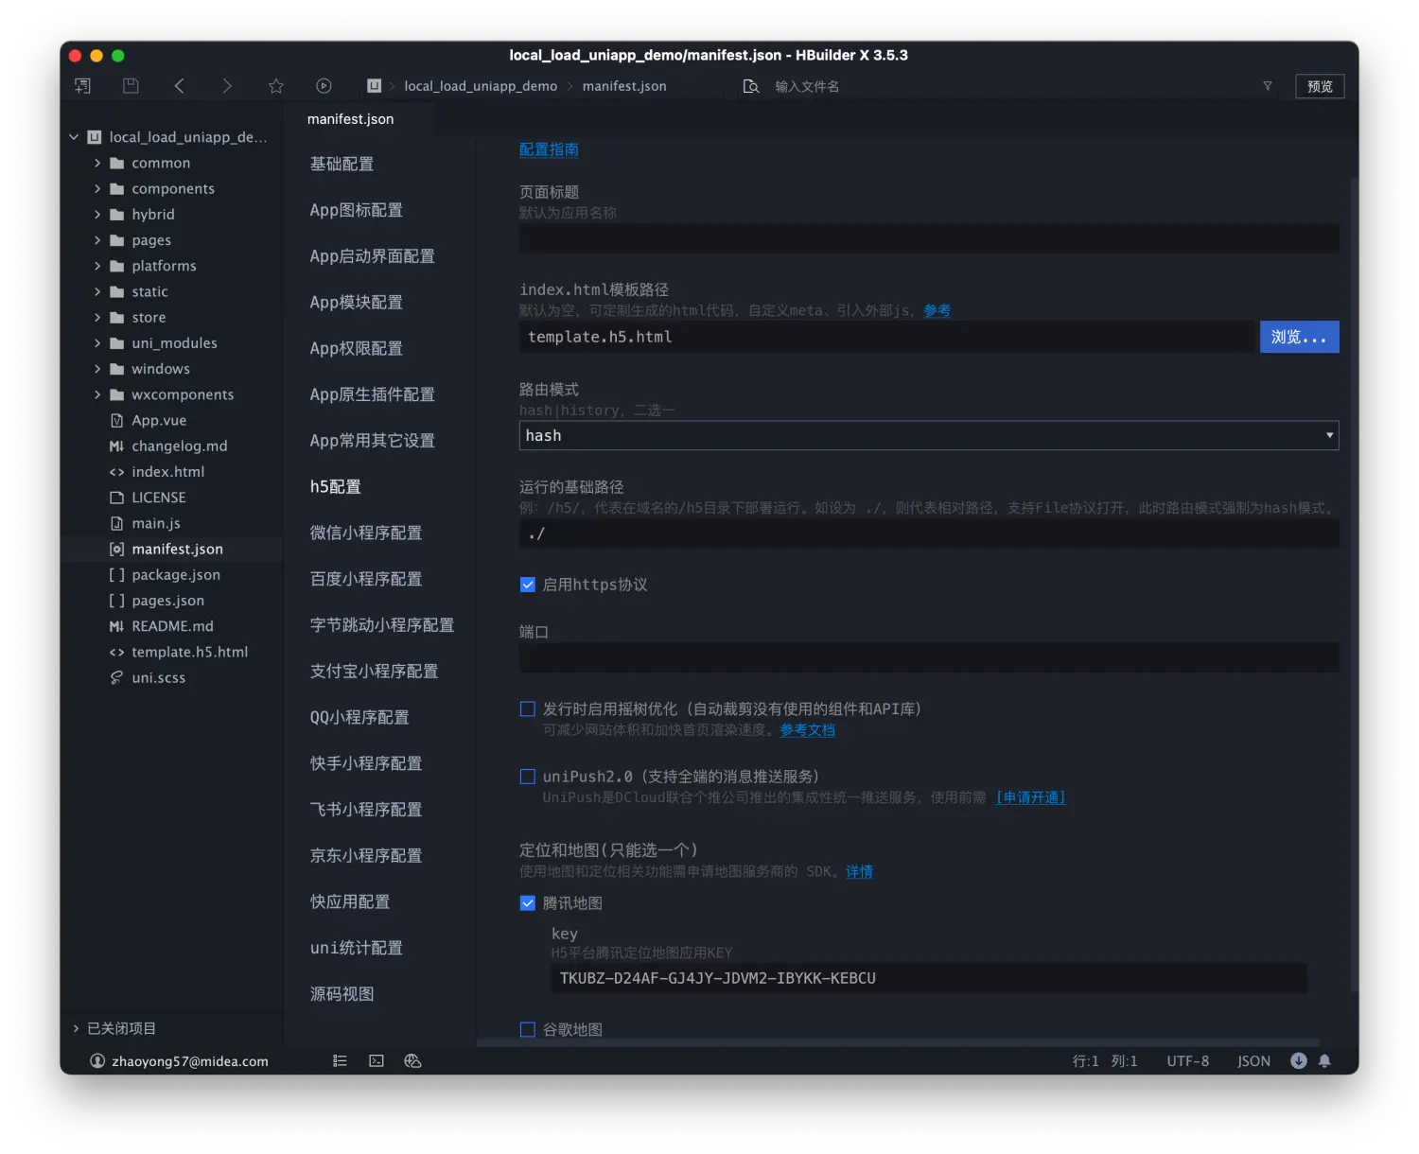
Task: Click the save file icon in toolbar
Action: [131, 86]
